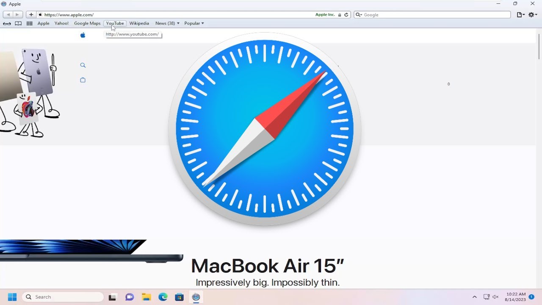Expand the Popular bookmarks folder
542x305 pixels.
194,23
